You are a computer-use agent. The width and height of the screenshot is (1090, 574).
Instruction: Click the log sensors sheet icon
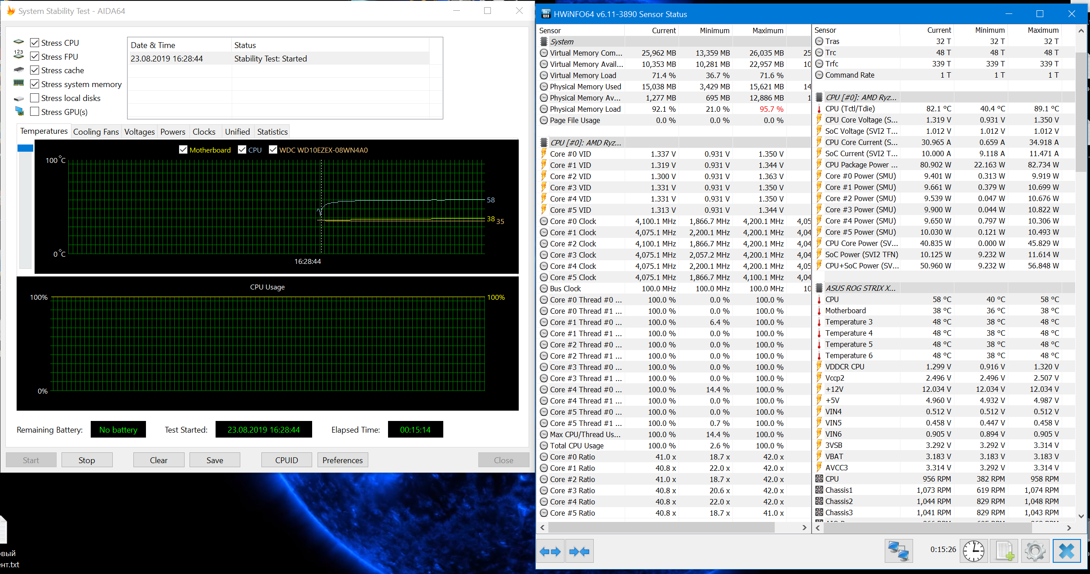tap(1004, 551)
